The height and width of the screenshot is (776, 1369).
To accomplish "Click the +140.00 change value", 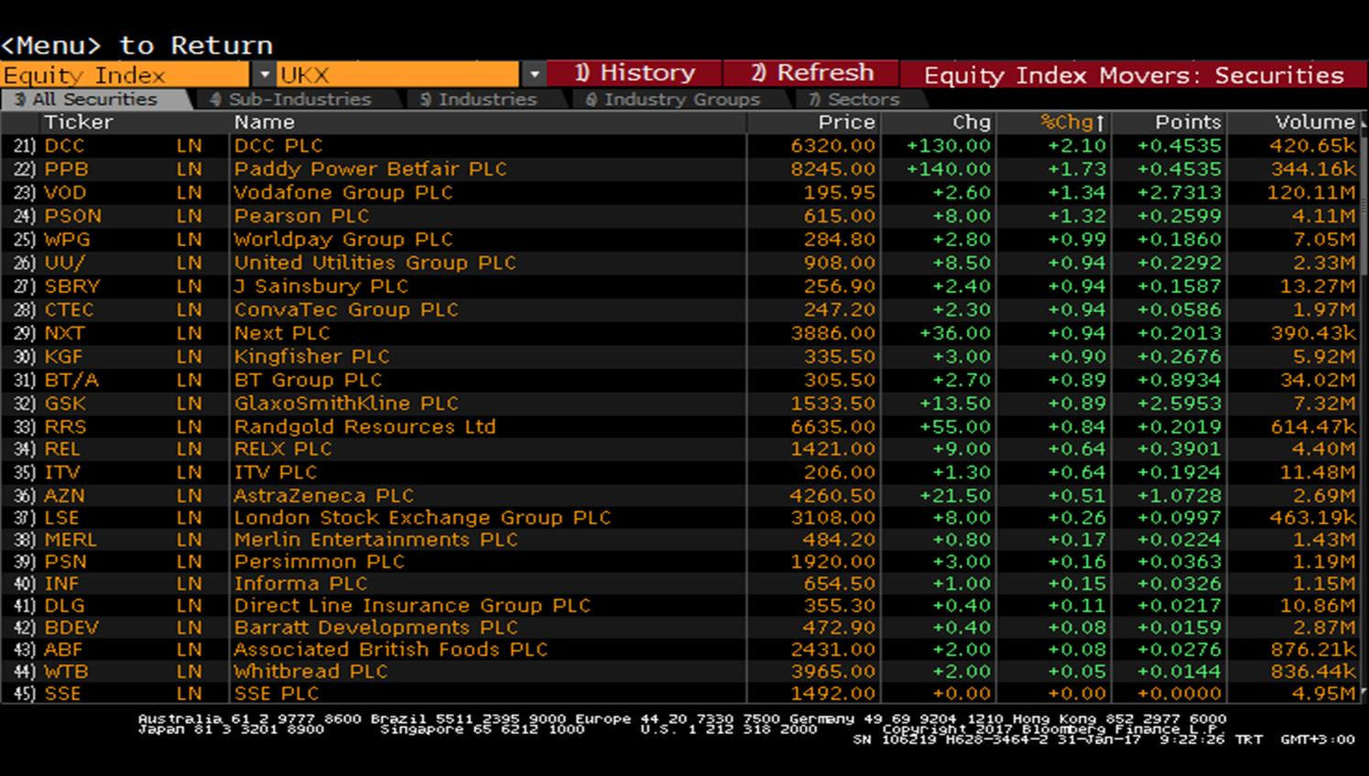I will (x=949, y=169).
